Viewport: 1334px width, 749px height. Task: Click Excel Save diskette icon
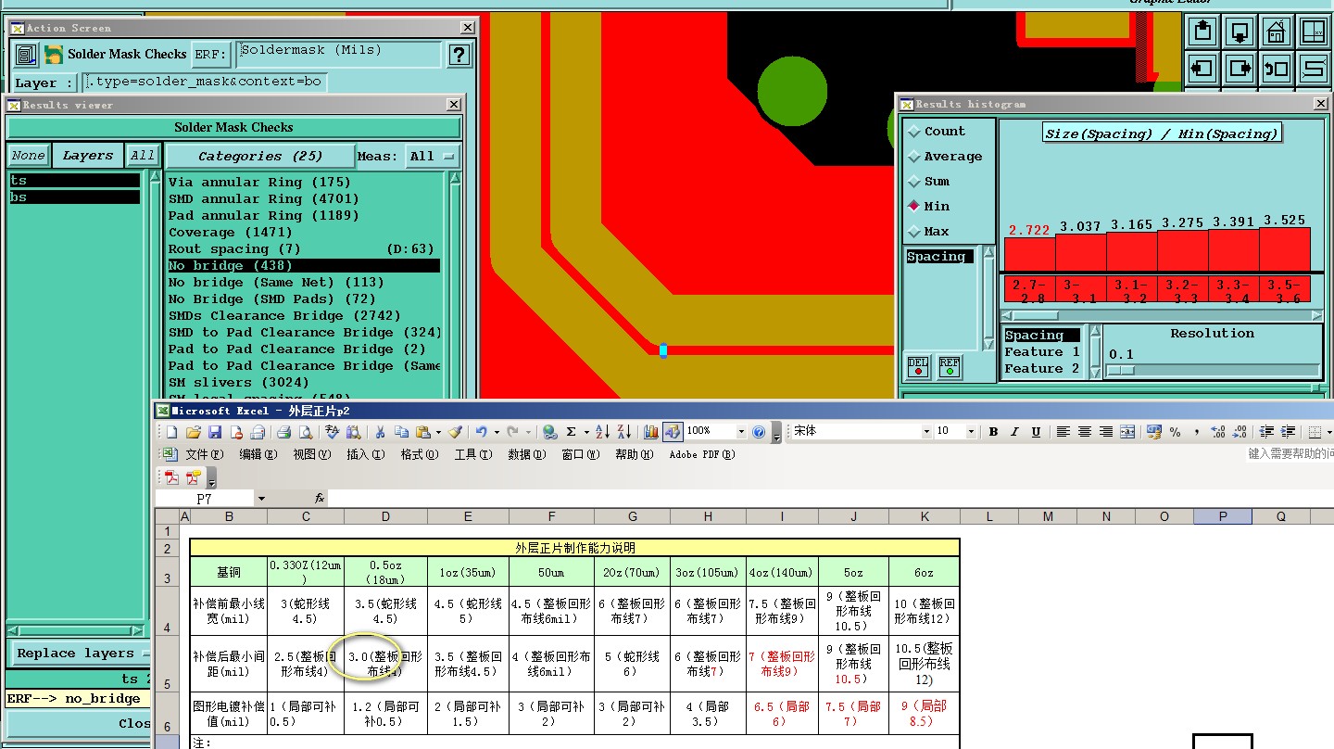(215, 432)
